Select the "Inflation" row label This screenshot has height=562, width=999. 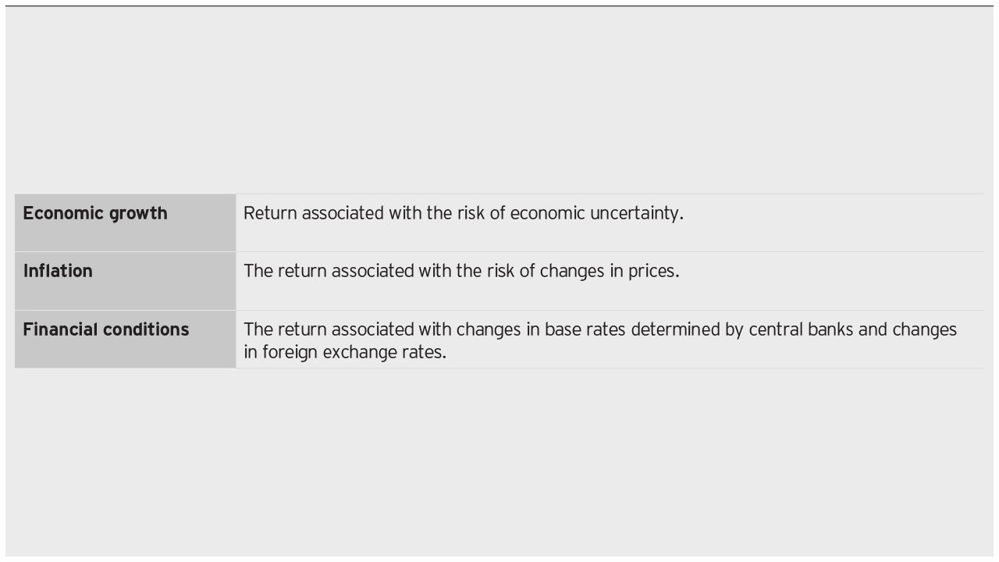click(58, 271)
